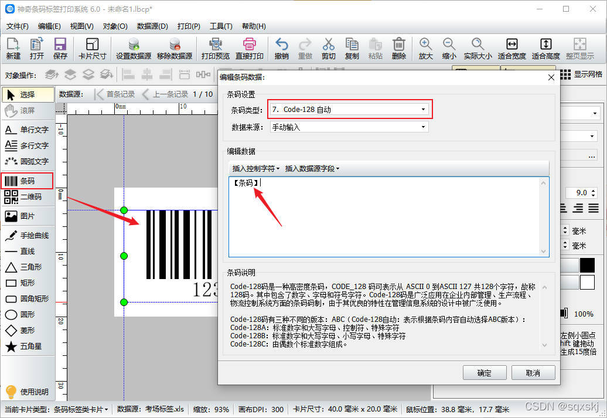Save the label with 保存 icon
The width and height of the screenshot is (607, 418).
(60, 49)
